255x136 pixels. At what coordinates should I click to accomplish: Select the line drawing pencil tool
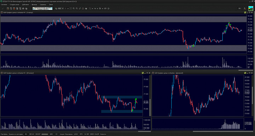80,8
